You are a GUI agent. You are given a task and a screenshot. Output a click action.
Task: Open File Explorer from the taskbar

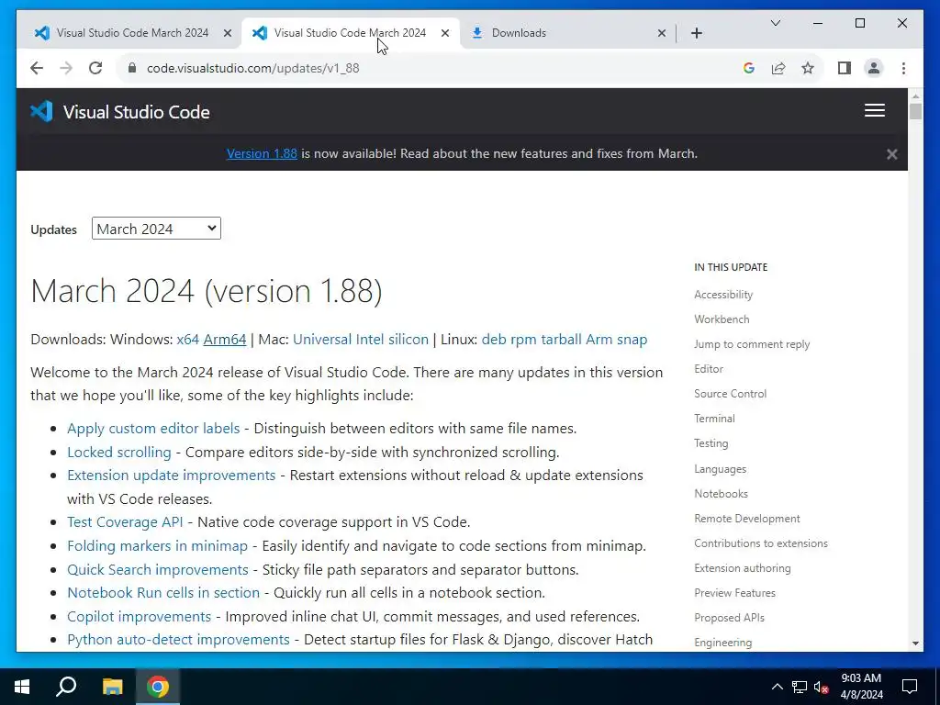(x=112, y=687)
